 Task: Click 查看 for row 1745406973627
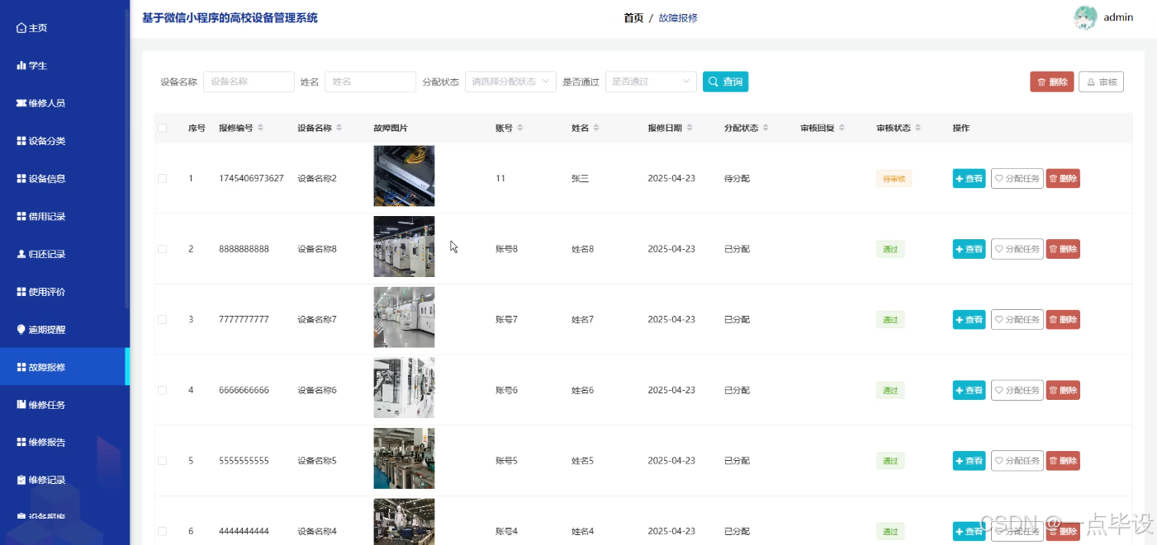(x=969, y=178)
